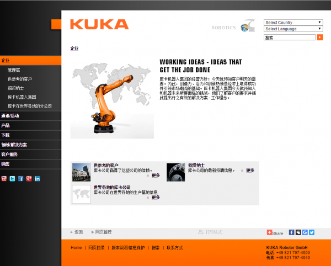Viewport: 331px width, 266px height.
Task: Open the 产品 menu item
Action: (x=30, y=125)
